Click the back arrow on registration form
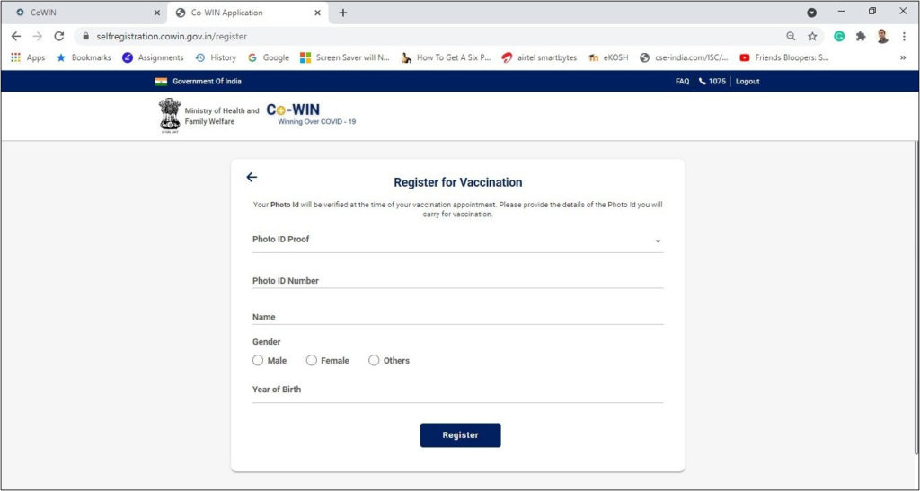920x491 pixels. point(252,177)
